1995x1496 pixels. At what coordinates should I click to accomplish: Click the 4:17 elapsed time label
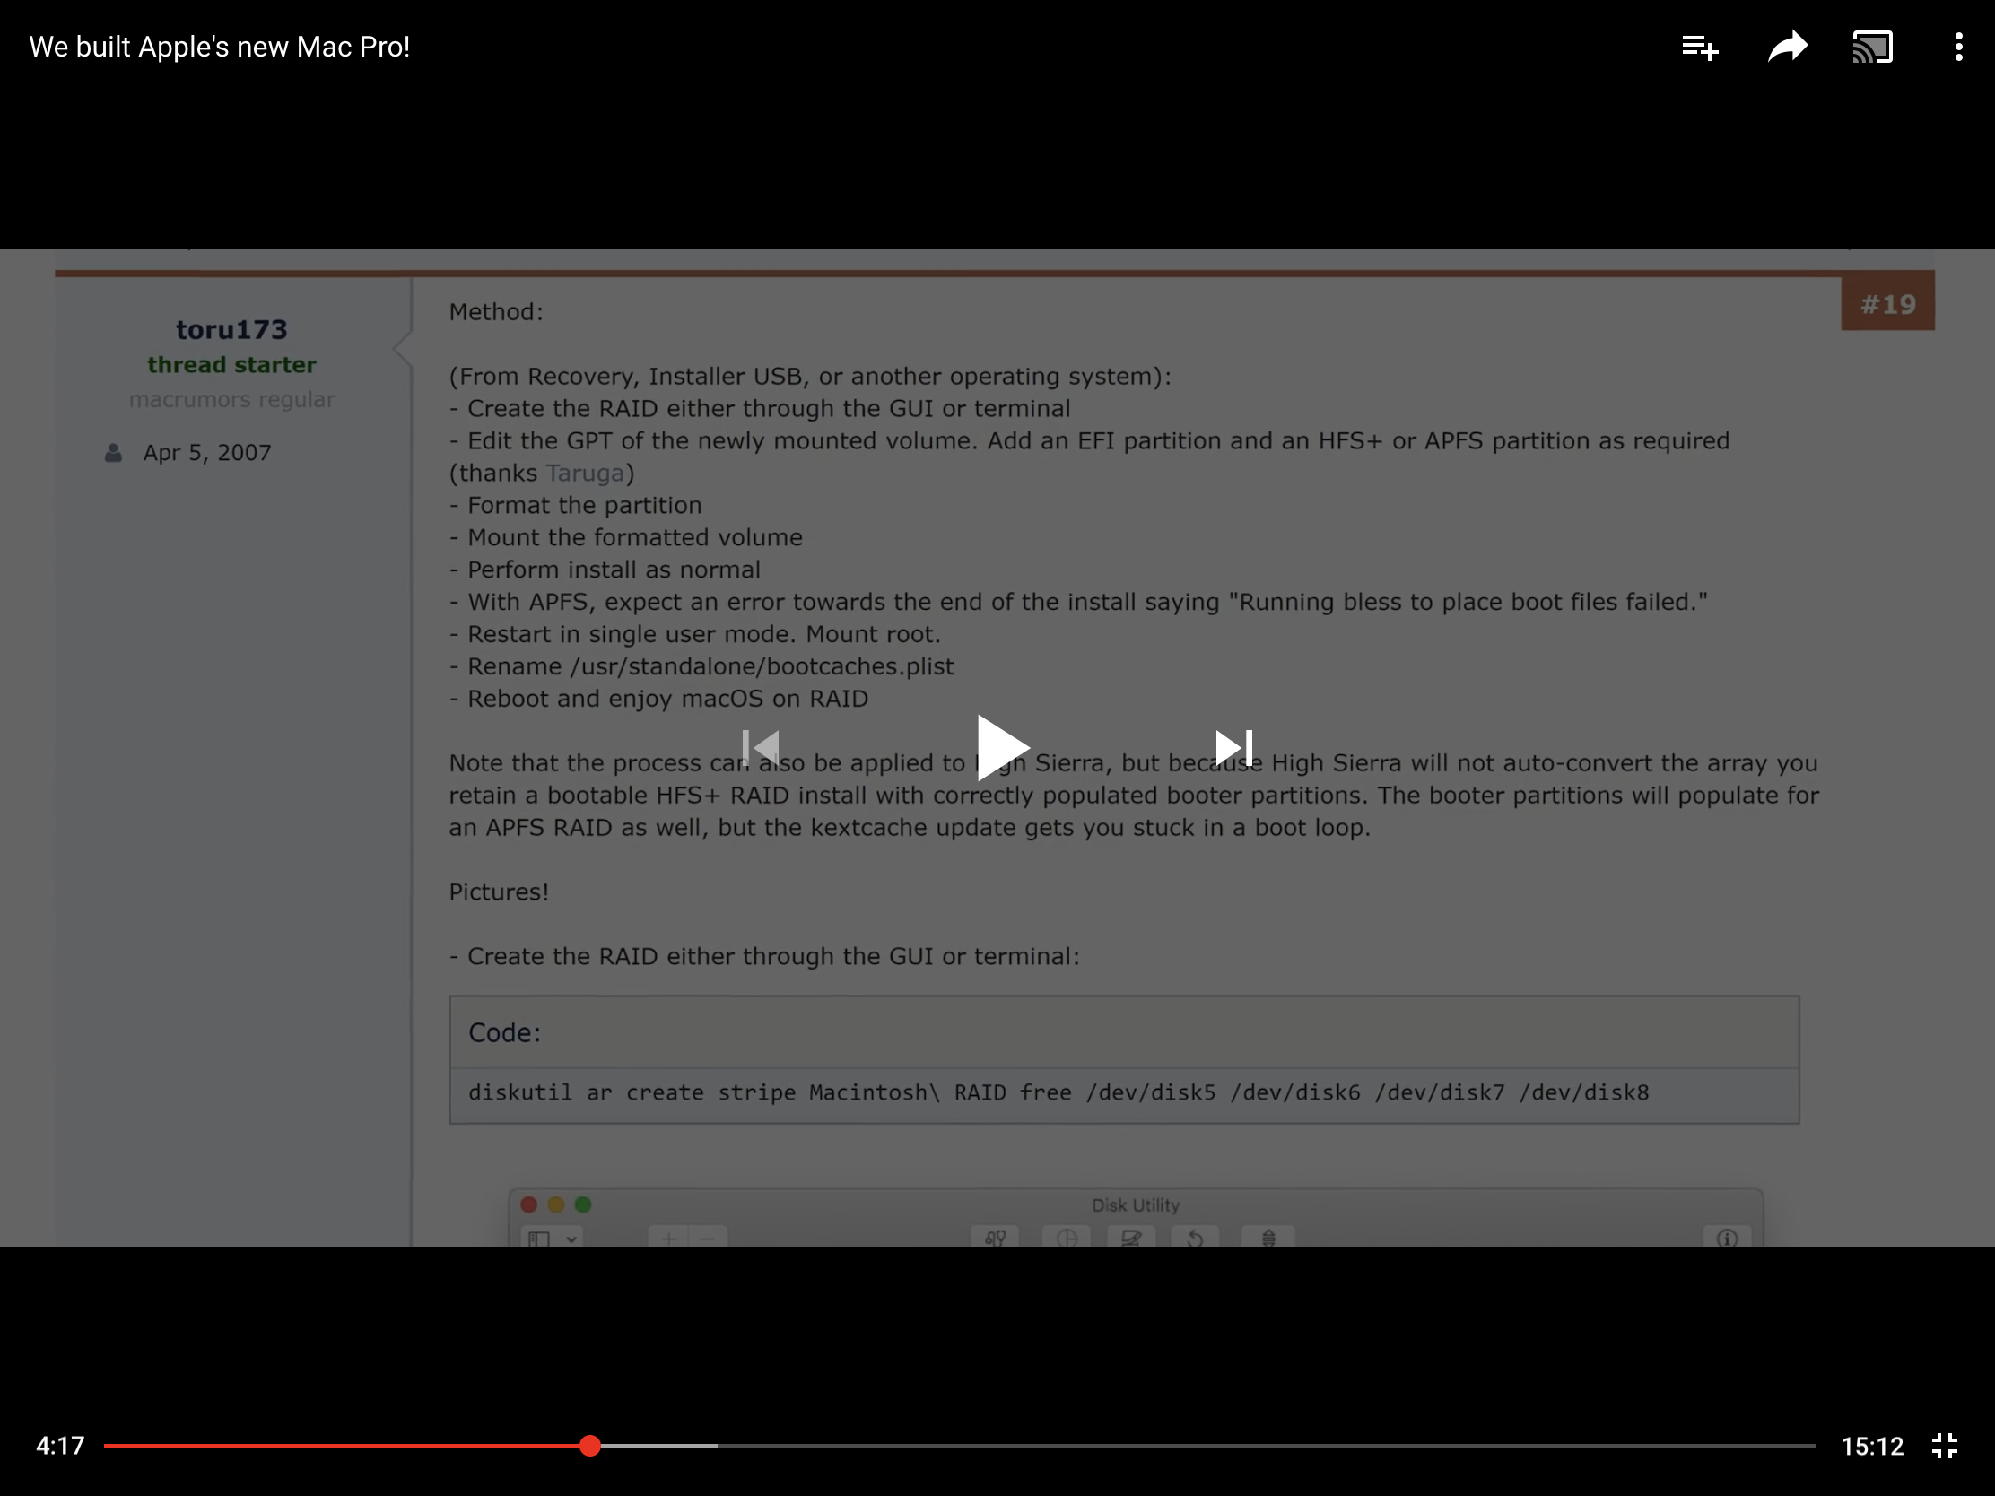(59, 1446)
